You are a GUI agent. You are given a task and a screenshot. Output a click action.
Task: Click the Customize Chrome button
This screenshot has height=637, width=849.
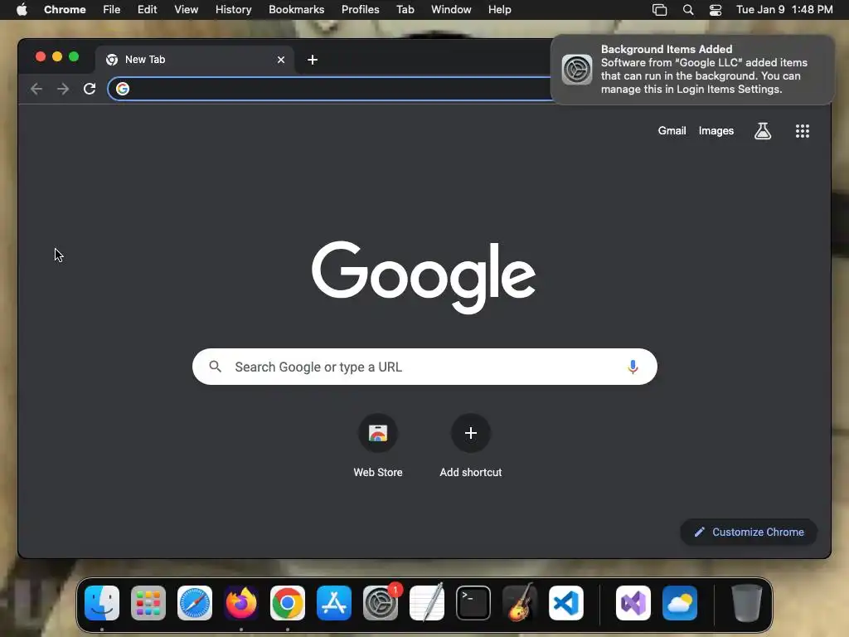[x=749, y=532]
